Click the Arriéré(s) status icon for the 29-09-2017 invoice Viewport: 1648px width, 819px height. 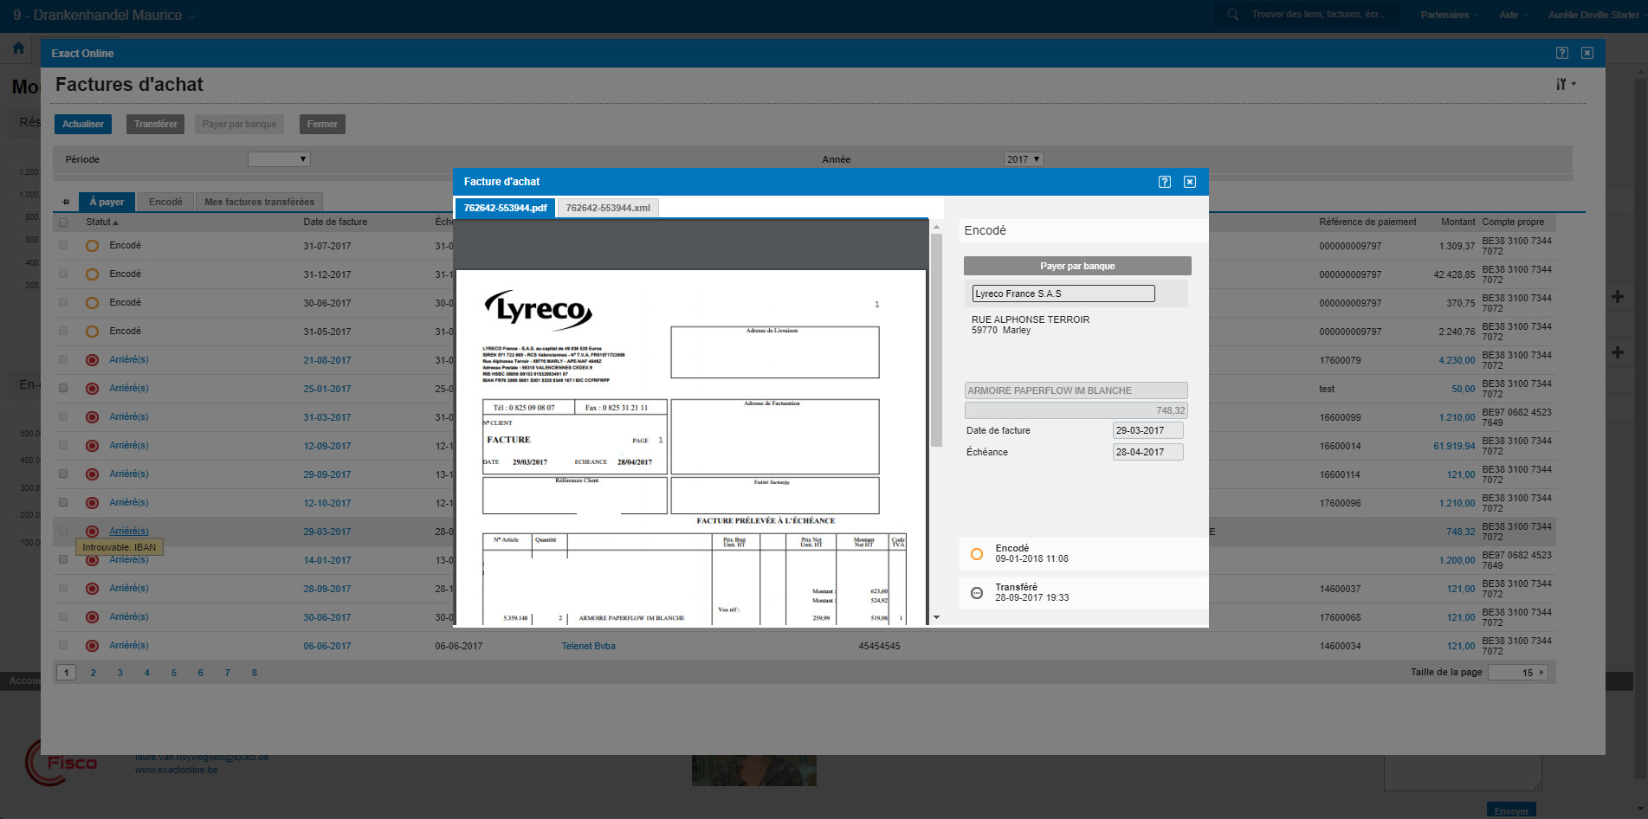click(93, 474)
